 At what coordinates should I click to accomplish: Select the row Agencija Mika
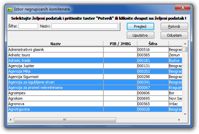(95, 71)
